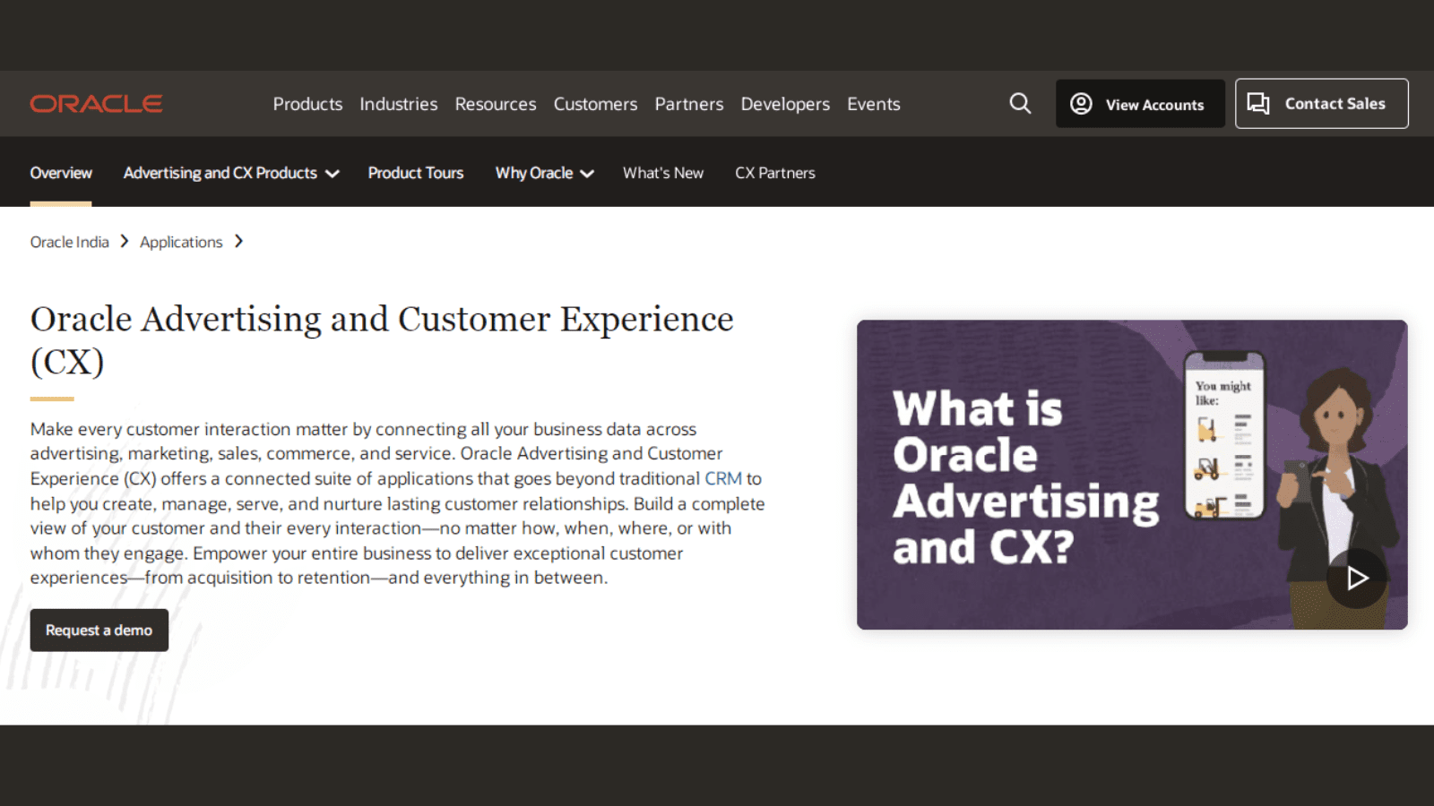1434x806 pixels.
Task: Click the page heading Oracle Advertising and Customer Experience
Action: point(382,340)
